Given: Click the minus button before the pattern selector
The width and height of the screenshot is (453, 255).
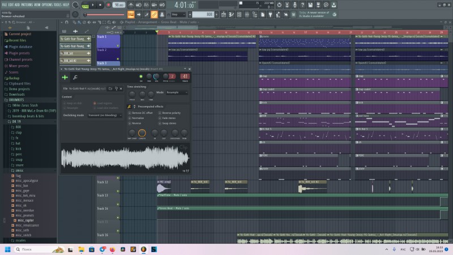Looking at the screenshot, I should [190, 15].
